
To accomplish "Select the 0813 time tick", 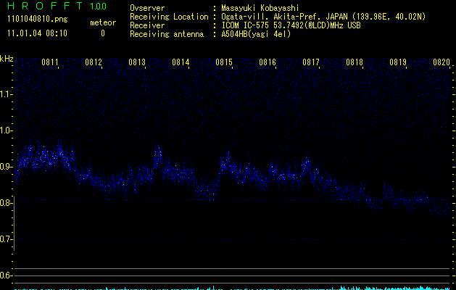I will coord(137,63).
